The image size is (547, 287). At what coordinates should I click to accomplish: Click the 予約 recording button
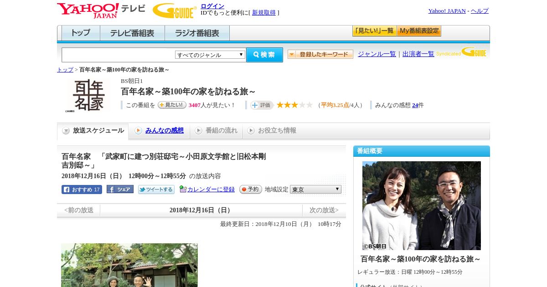pyautogui.click(x=251, y=189)
